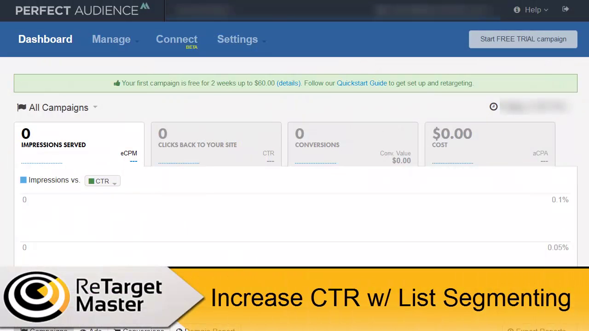This screenshot has width=589, height=331.
Task: Expand the All Campaigns selector
Action: tap(57, 108)
